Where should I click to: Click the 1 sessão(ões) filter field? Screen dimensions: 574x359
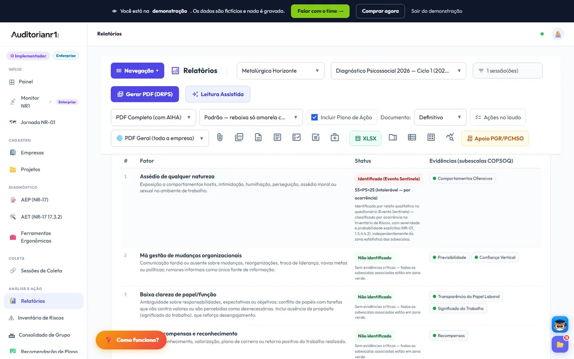tap(508, 71)
